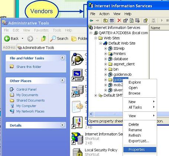The width and height of the screenshot is (169, 156).
Task: Choose Explore from context menu
Action: pos(140,82)
